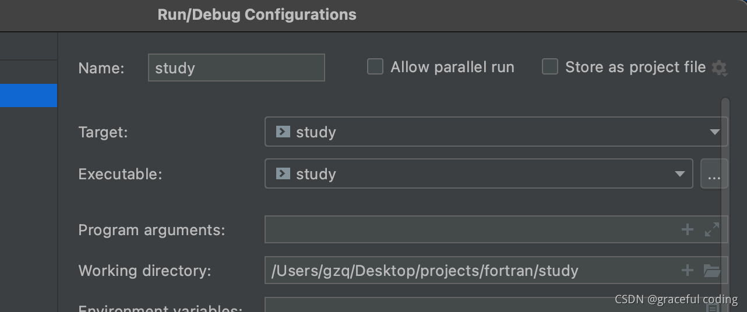Open the Executable dropdown arrow
747x312 pixels.
tap(679, 174)
